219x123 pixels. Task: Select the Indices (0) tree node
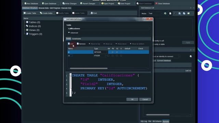tap(35, 26)
